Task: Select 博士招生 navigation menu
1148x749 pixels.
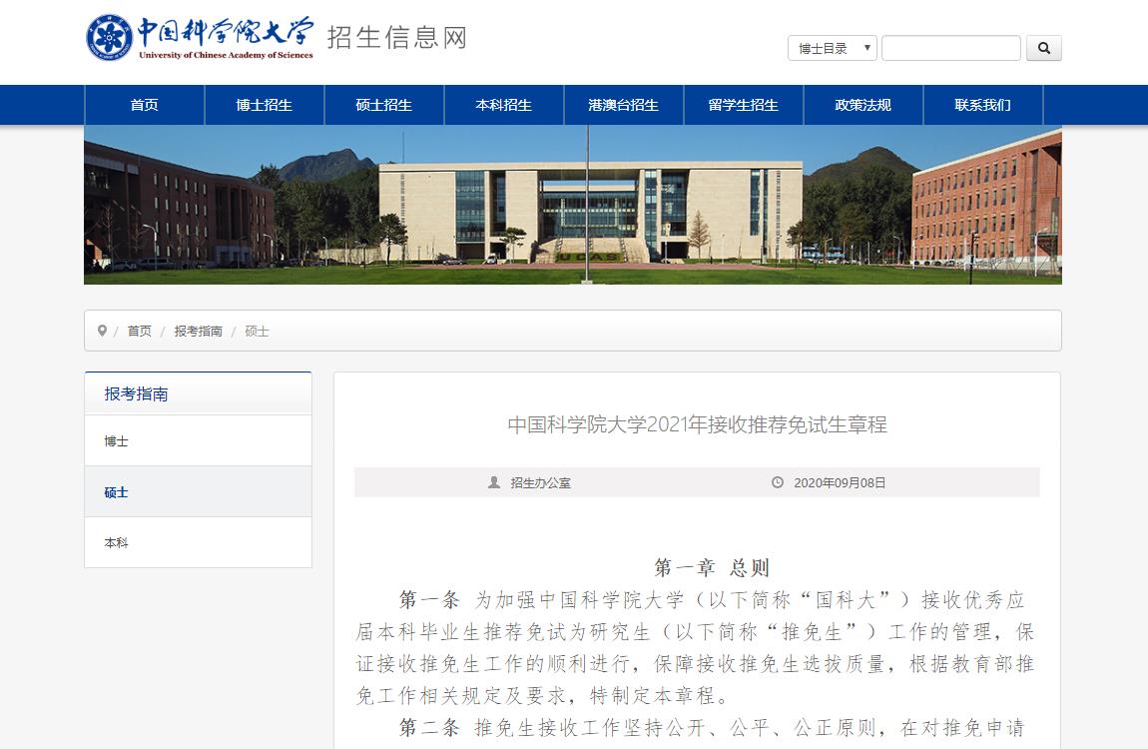Action: (265, 105)
